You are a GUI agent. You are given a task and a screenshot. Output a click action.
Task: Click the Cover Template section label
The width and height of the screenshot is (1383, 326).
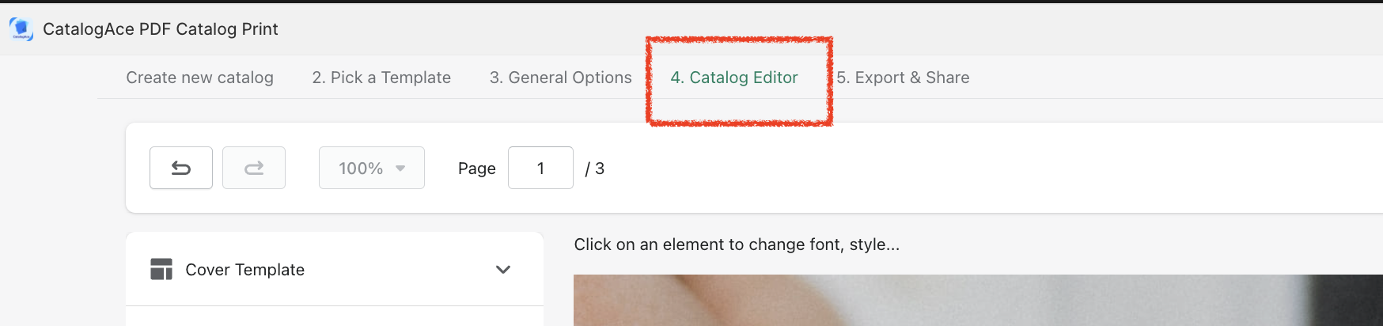[244, 270]
